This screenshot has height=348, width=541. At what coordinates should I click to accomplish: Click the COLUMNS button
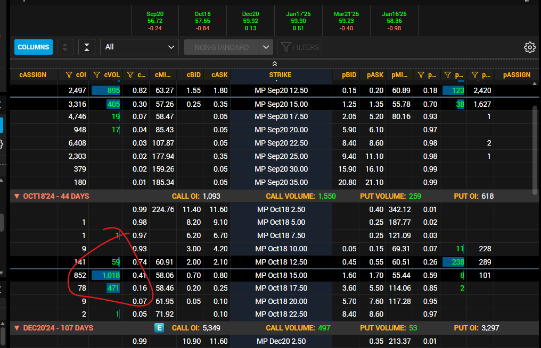tap(34, 47)
